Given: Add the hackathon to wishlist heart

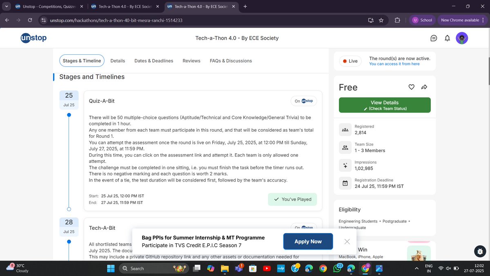Looking at the screenshot, I should (411, 87).
